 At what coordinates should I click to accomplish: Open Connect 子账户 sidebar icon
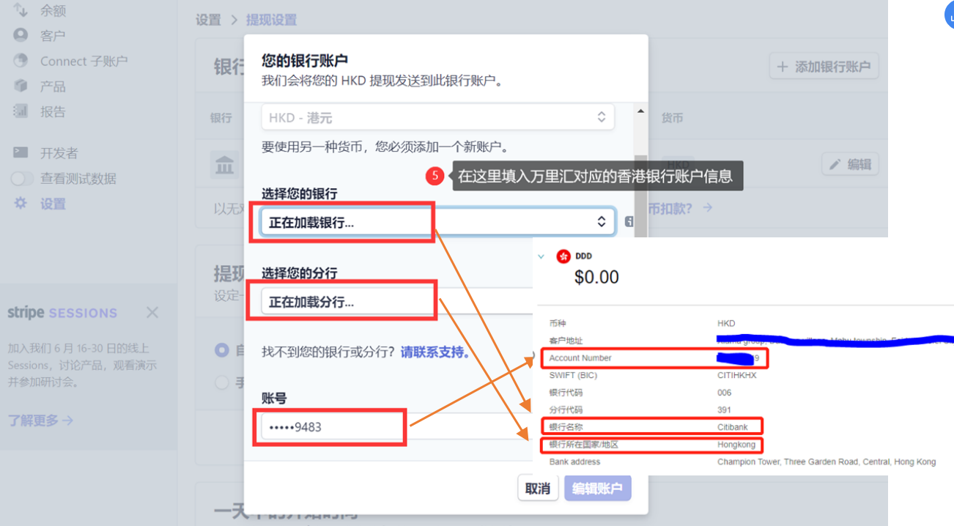20,60
